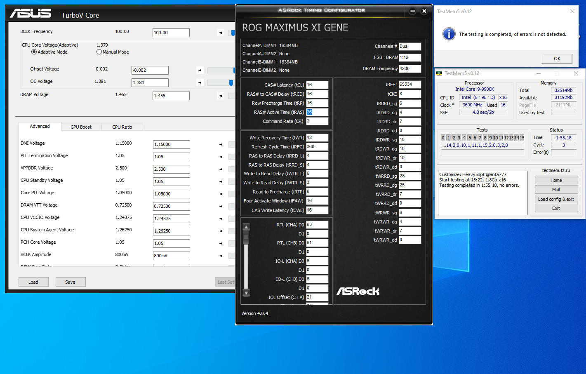586x374 pixels.
Task: Click the decrease arrow for DRAM Voltage
Action: (x=221, y=96)
